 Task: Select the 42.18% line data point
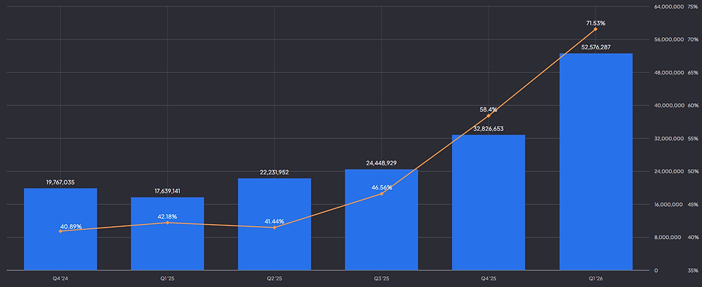(168, 223)
